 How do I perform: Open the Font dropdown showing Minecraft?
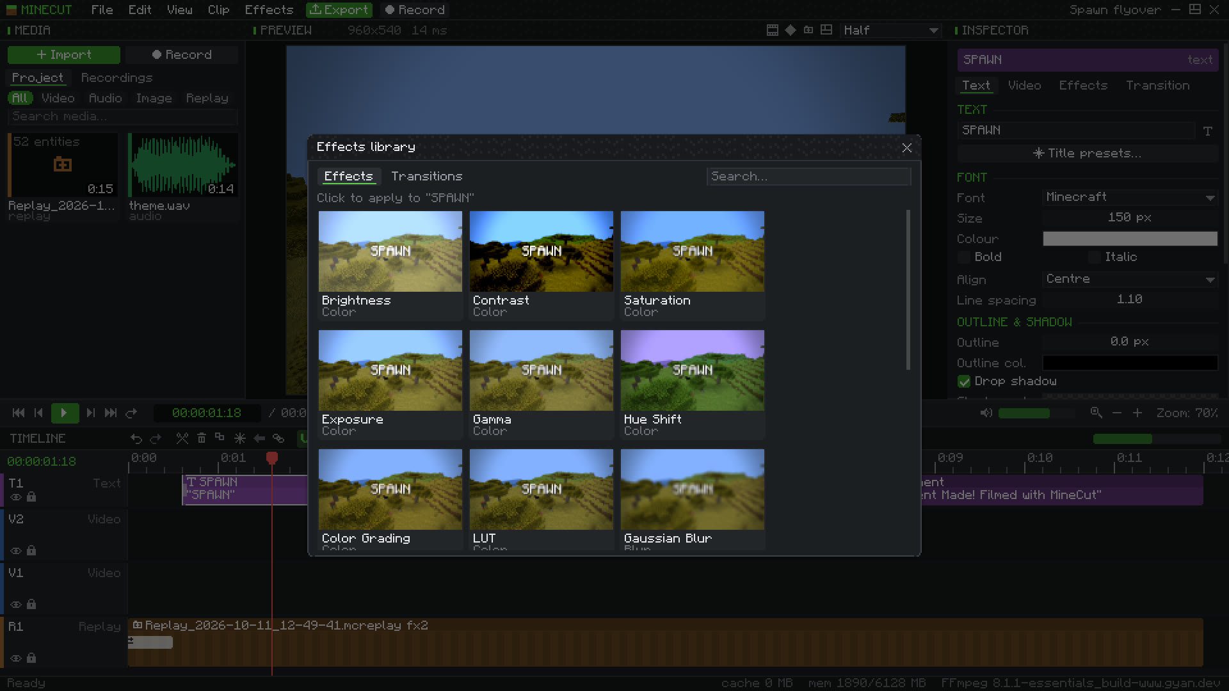pyautogui.click(x=1130, y=197)
